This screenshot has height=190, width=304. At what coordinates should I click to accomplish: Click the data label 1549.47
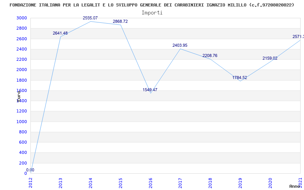click(150, 90)
